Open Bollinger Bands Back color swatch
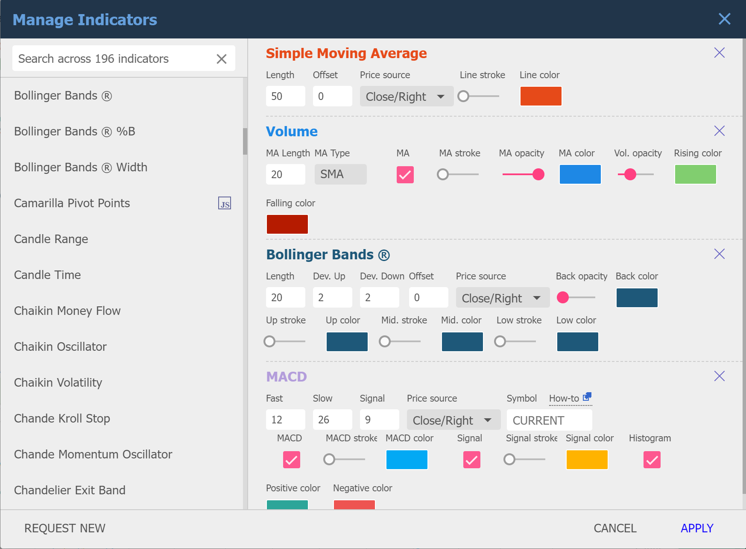 tap(637, 298)
